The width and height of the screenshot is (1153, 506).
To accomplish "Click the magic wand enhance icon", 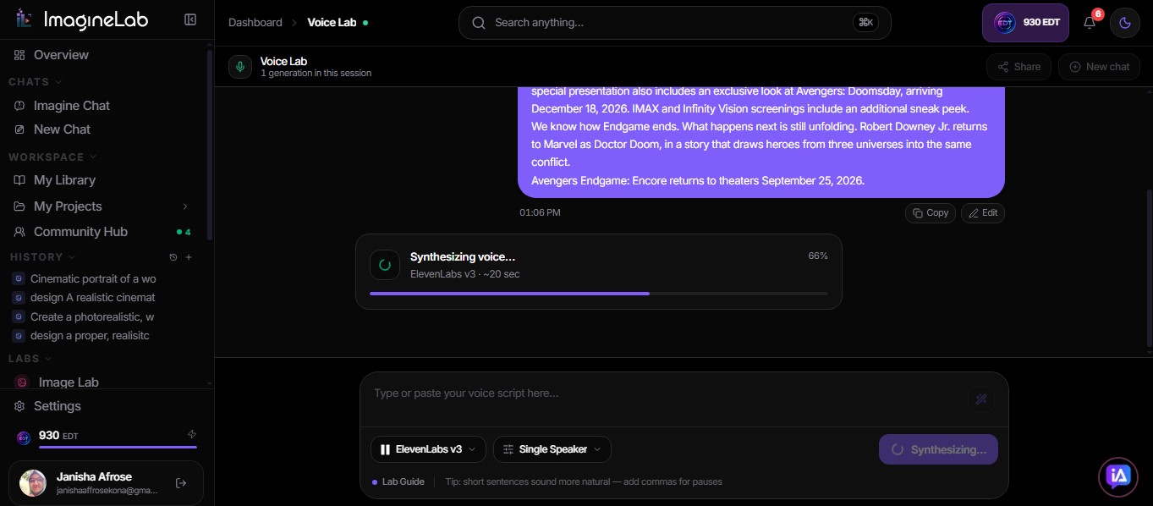I will (x=981, y=399).
